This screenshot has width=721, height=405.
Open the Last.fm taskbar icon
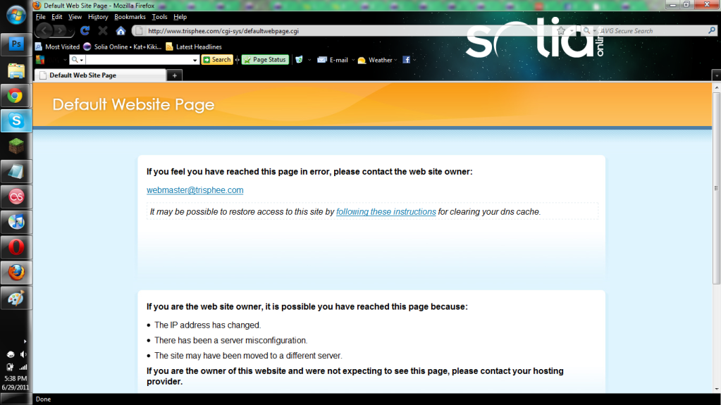click(x=16, y=197)
